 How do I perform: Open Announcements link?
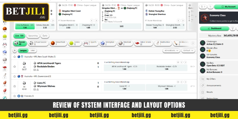point(214,85)
